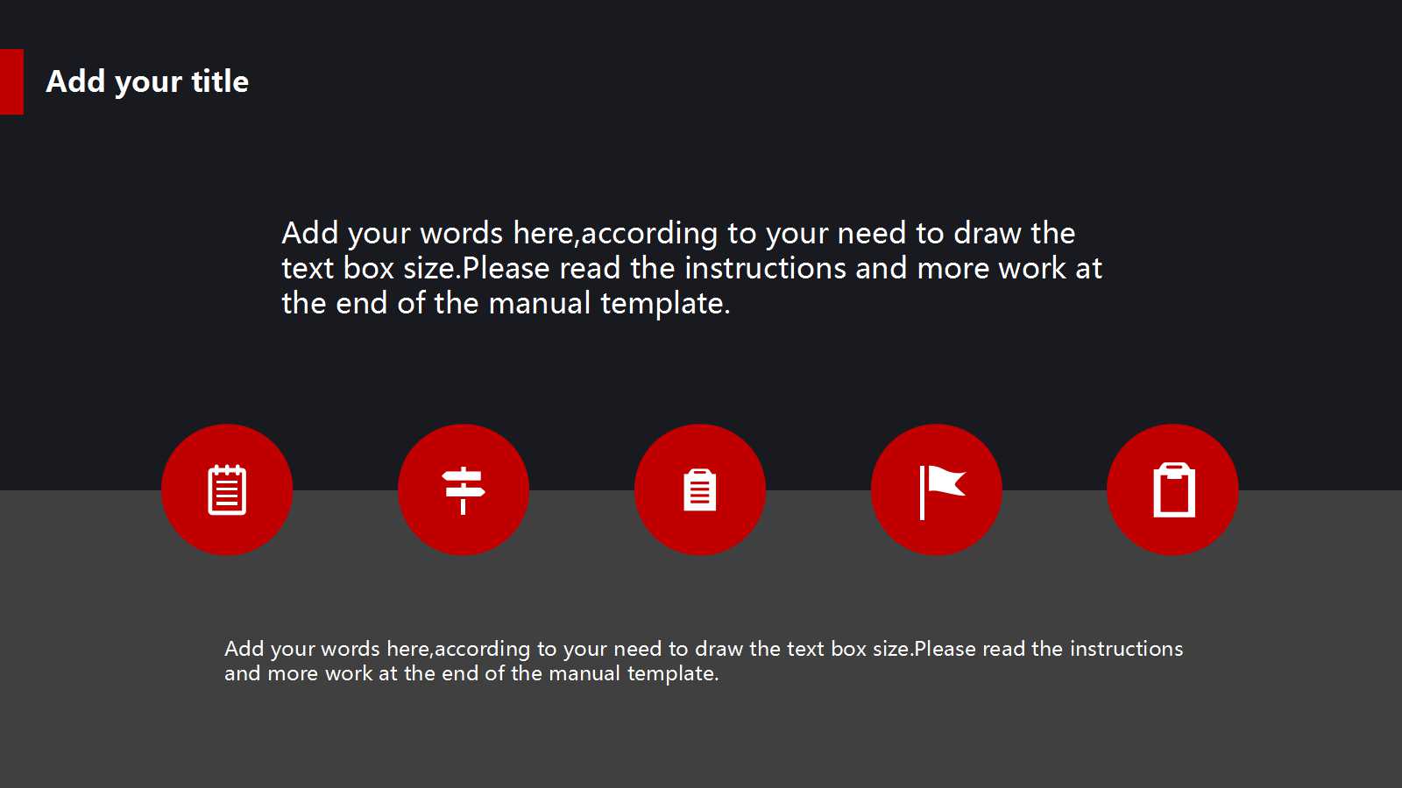The image size is (1402, 788).
Task: Click the notepad icon in the first red circle
Action: pos(227,489)
